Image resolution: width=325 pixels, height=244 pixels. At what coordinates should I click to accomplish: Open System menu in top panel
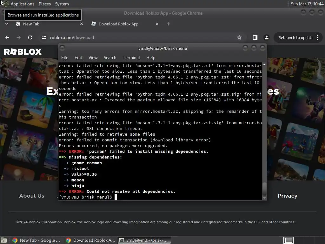(x=62, y=4)
